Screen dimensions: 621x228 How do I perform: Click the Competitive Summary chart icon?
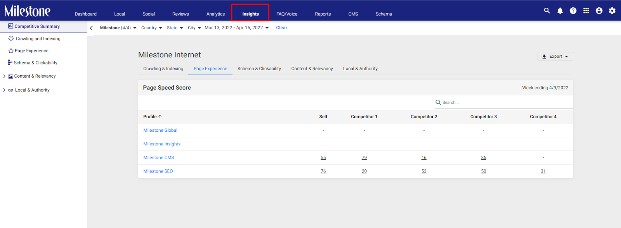[10, 26]
